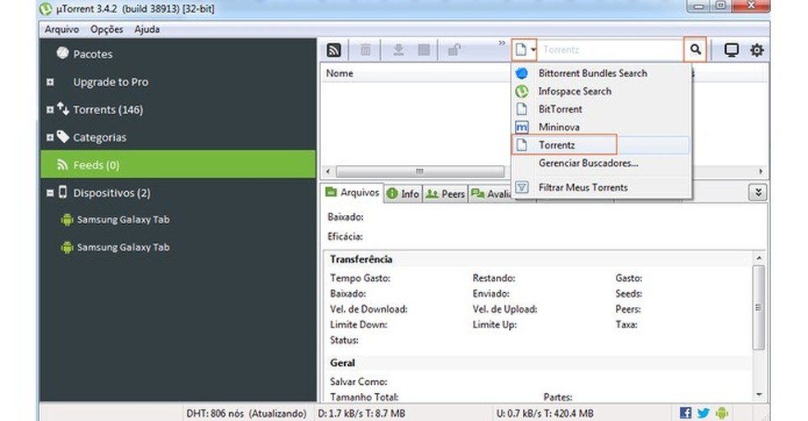This screenshot has width=808, height=421.
Task: Click the horizontal scrollbar left arrow
Action: (x=328, y=171)
